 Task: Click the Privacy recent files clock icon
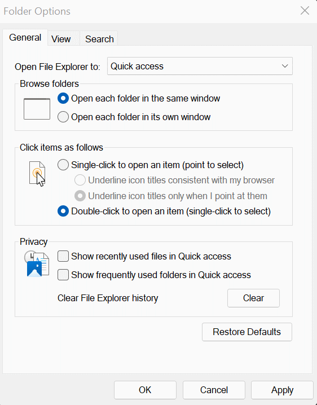pos(37,264)
